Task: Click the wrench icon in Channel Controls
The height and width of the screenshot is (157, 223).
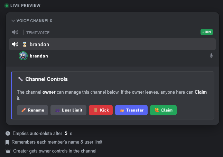Action: pyautogui.click(x=20, y=79)
